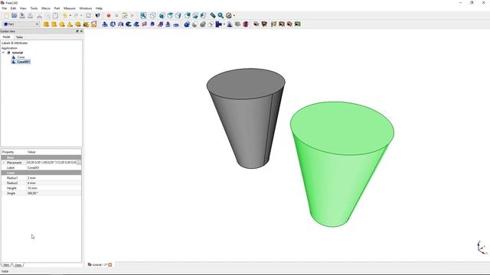Click the Boolean operation icon

coord(187,24)
